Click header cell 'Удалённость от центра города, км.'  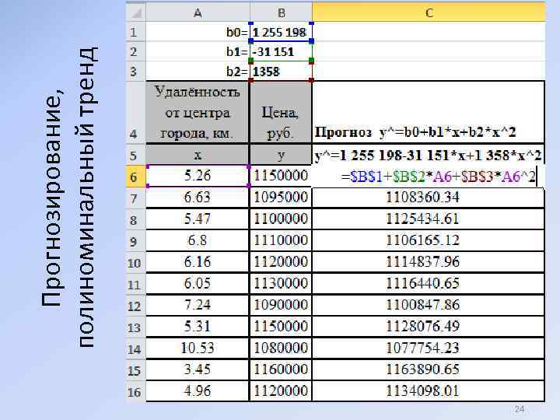pyautogui.click(x=198, y=113)
